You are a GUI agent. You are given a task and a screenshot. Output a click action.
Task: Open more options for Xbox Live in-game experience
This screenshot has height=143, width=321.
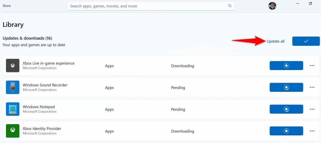312,66
